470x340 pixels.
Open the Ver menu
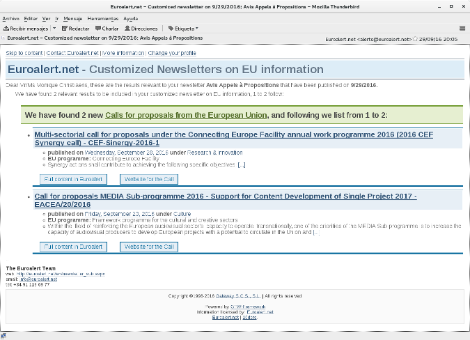coord(46,19)
